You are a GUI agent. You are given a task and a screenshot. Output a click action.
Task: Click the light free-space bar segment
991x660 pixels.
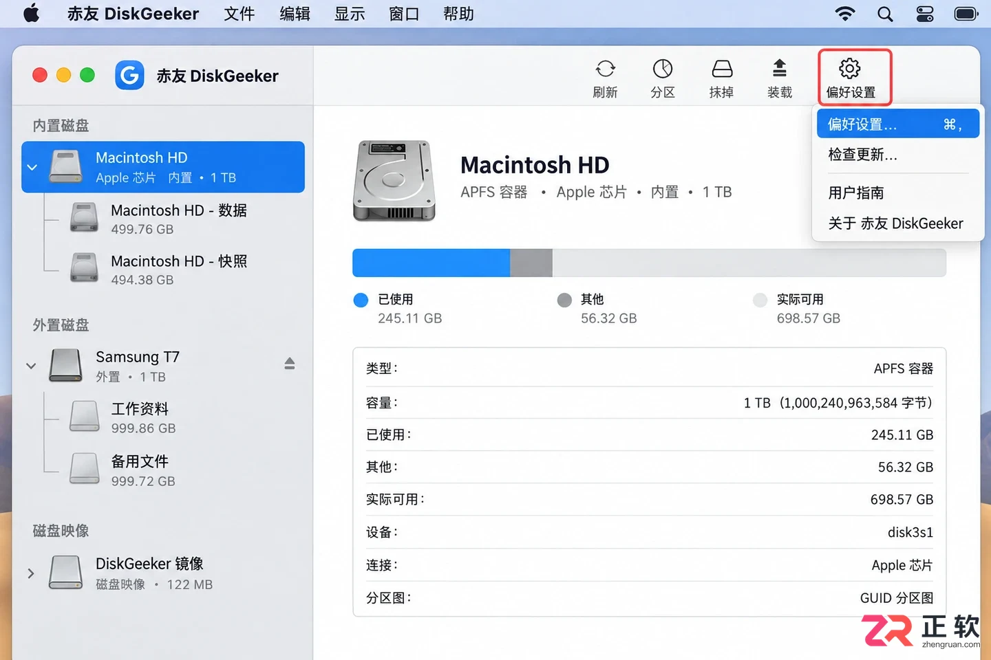click(749, 263)
